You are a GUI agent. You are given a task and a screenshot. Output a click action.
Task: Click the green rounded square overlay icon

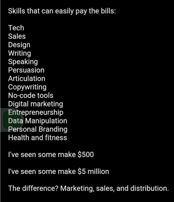click(13, 120)
